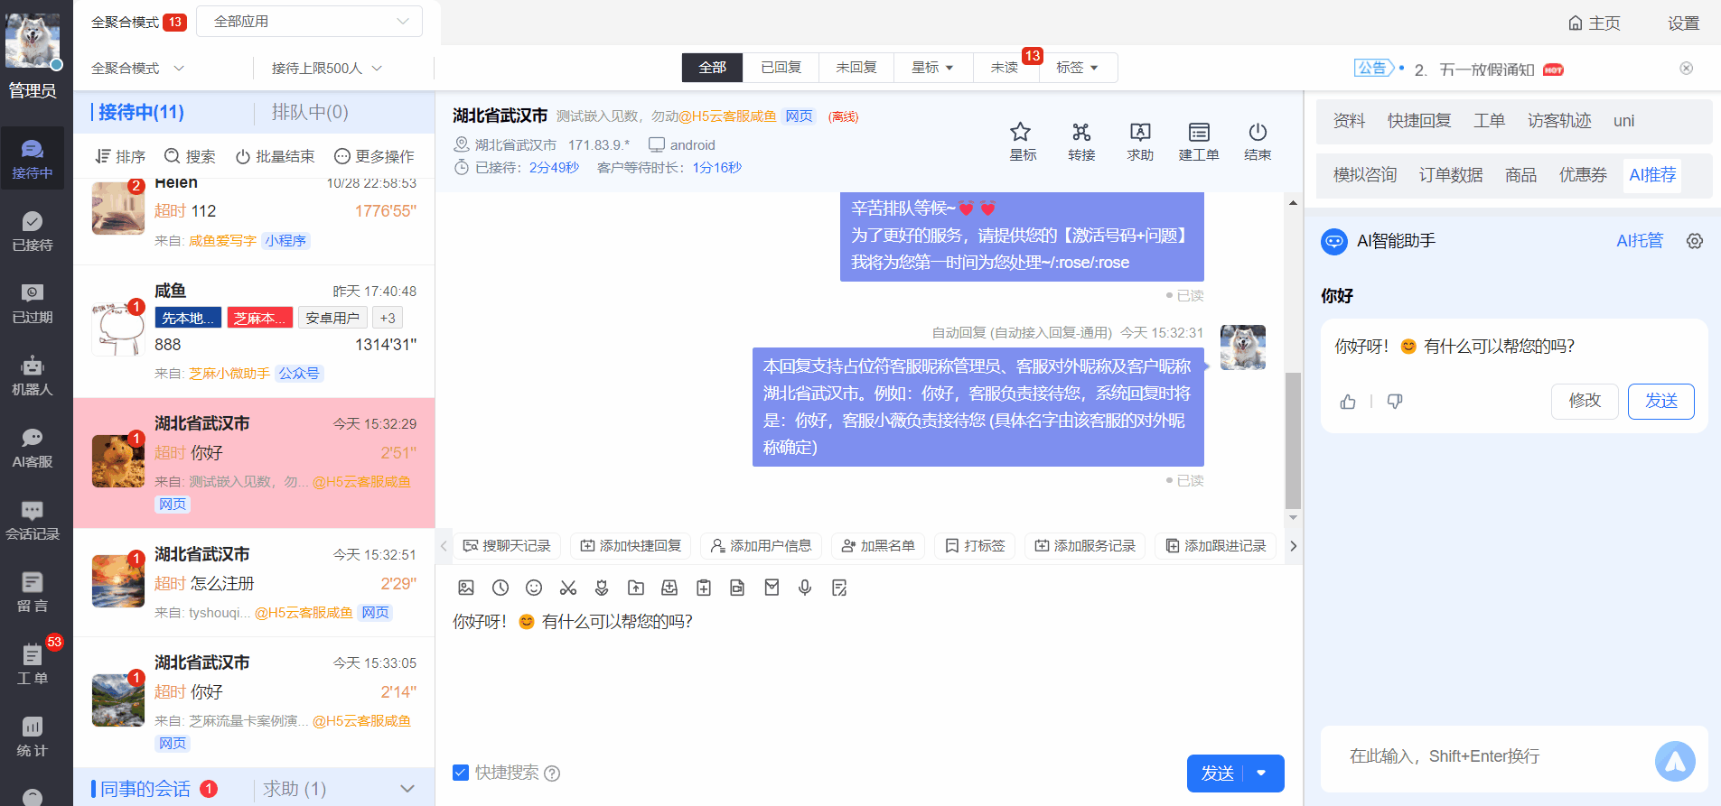
Task: Open the 已接待 sidebar section
Action: (x=33, y=230)
